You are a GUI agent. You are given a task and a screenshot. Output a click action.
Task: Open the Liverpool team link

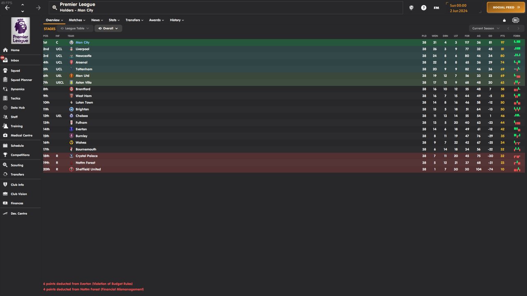pos(82,49)
